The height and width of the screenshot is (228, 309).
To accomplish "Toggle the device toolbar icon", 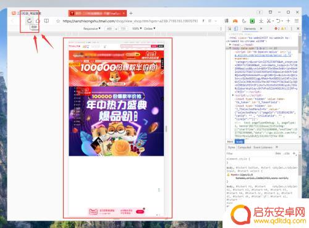I will tap(236, 28).
